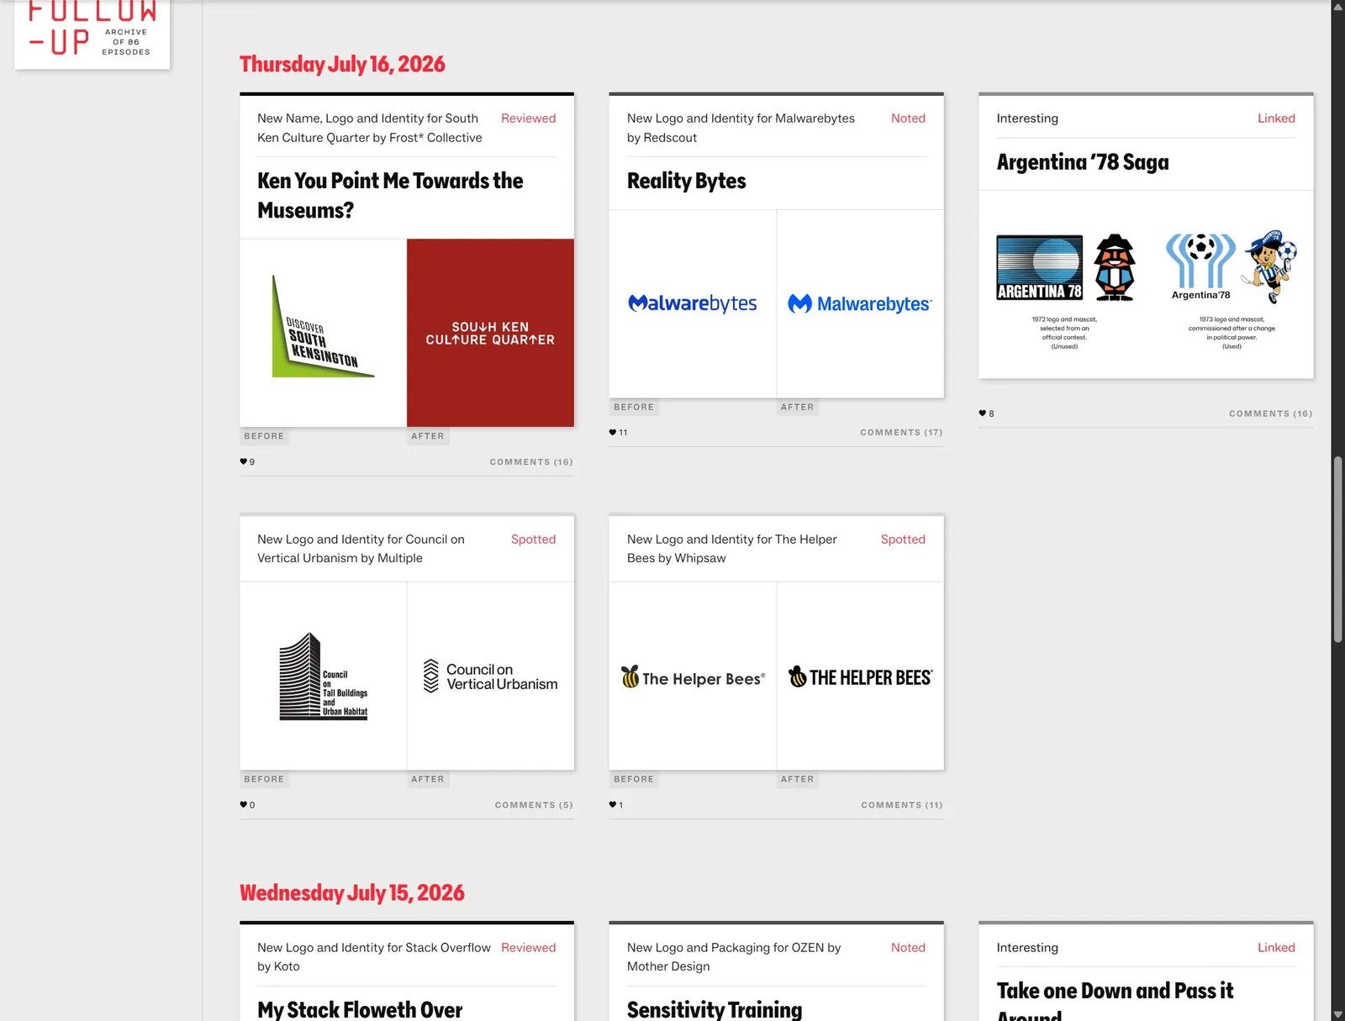Image resolution: width=1345 pixels, height=1021 pixels.
Task: Open Comments (16) on South Ken post
Action: click(531, 462)
